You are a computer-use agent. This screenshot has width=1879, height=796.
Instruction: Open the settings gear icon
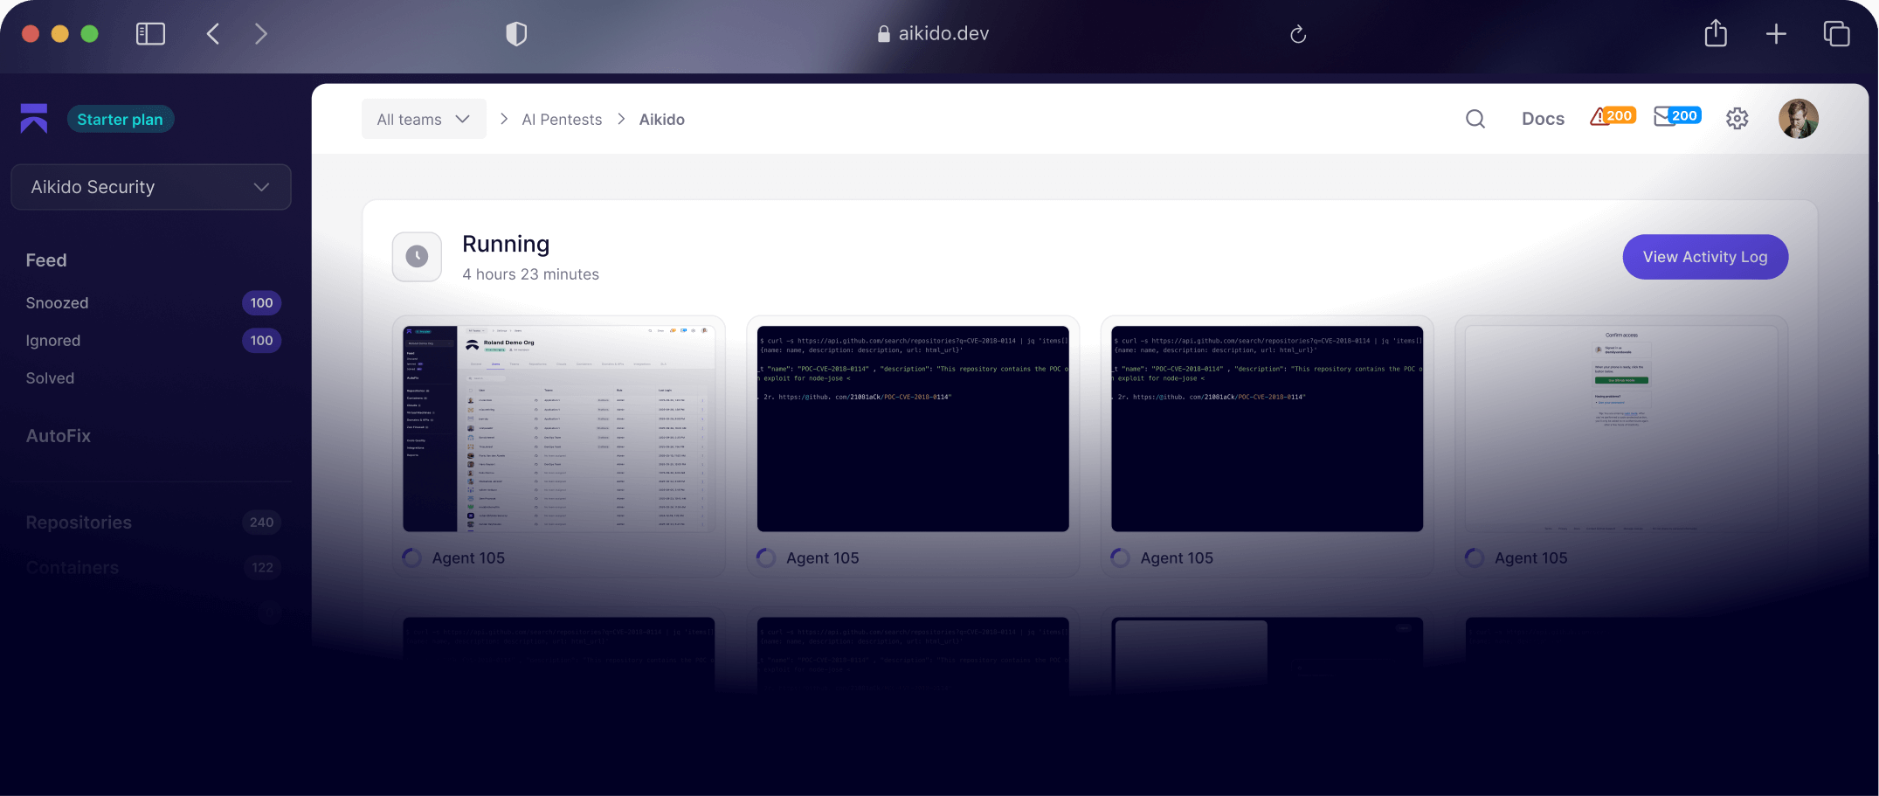click(x=1737, y=119)
